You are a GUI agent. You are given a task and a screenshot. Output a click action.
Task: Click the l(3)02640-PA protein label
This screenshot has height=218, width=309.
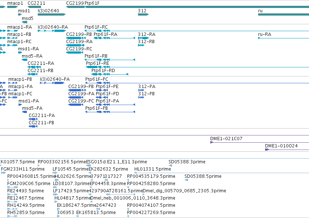[x=55, y=79]
